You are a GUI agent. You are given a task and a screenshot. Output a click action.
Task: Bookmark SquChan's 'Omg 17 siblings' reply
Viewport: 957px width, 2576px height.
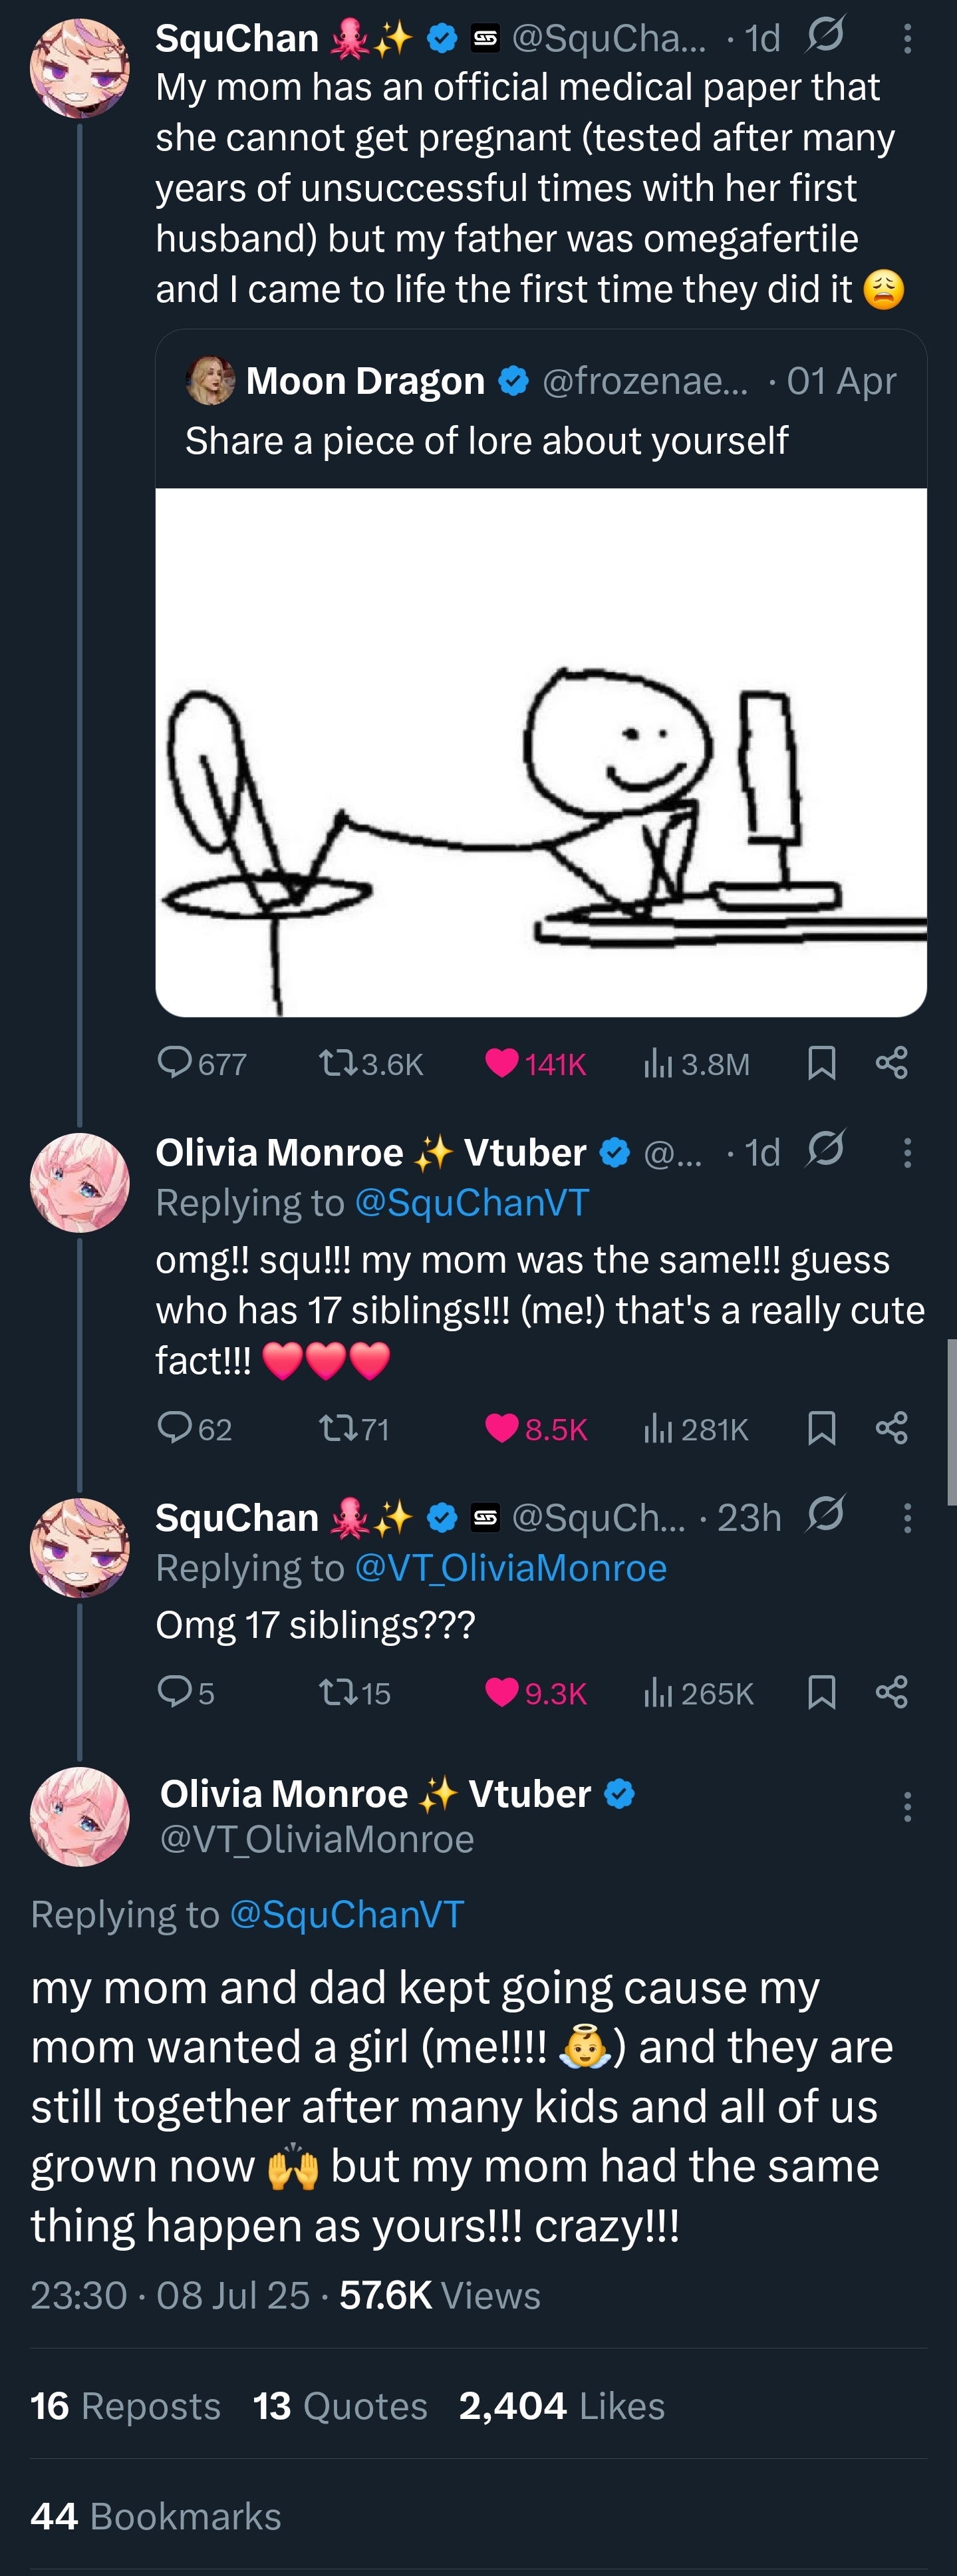point(821,1692)
